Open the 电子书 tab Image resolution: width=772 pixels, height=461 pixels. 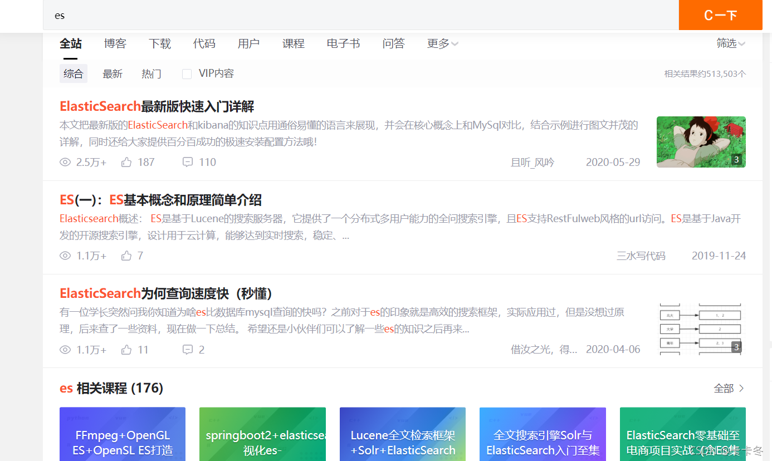344,43
